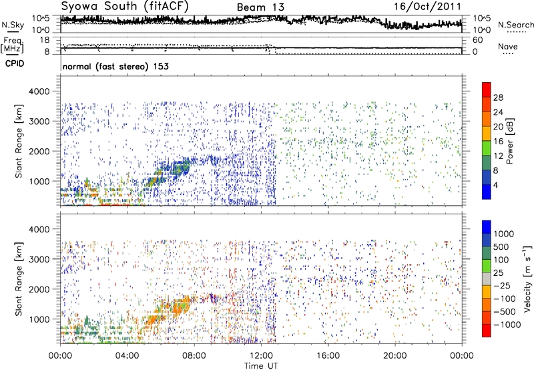Click '04:00' time axis tick label
The height and width of the screenshot is (370, 534).
(x=127, y=356)
